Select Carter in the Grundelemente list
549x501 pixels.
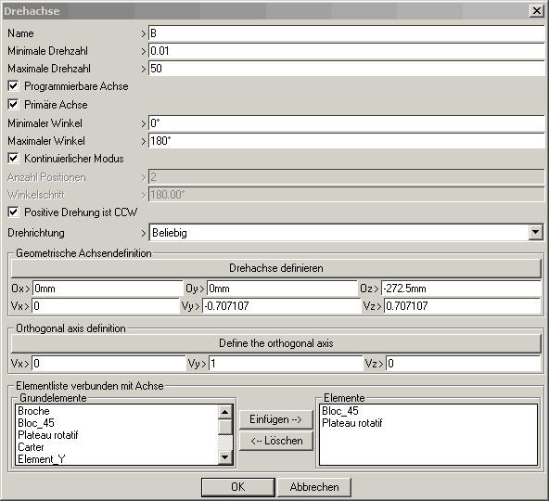tap(31, 447)
